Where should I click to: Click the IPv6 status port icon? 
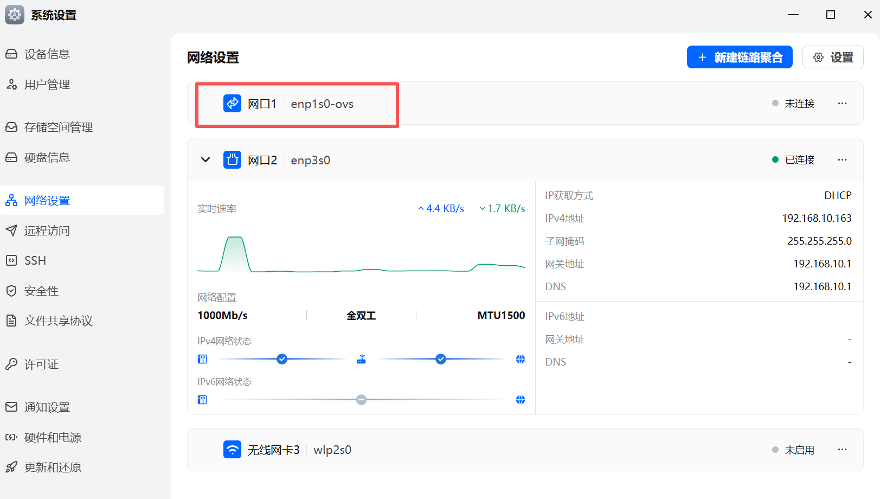[x=202, y=400]
